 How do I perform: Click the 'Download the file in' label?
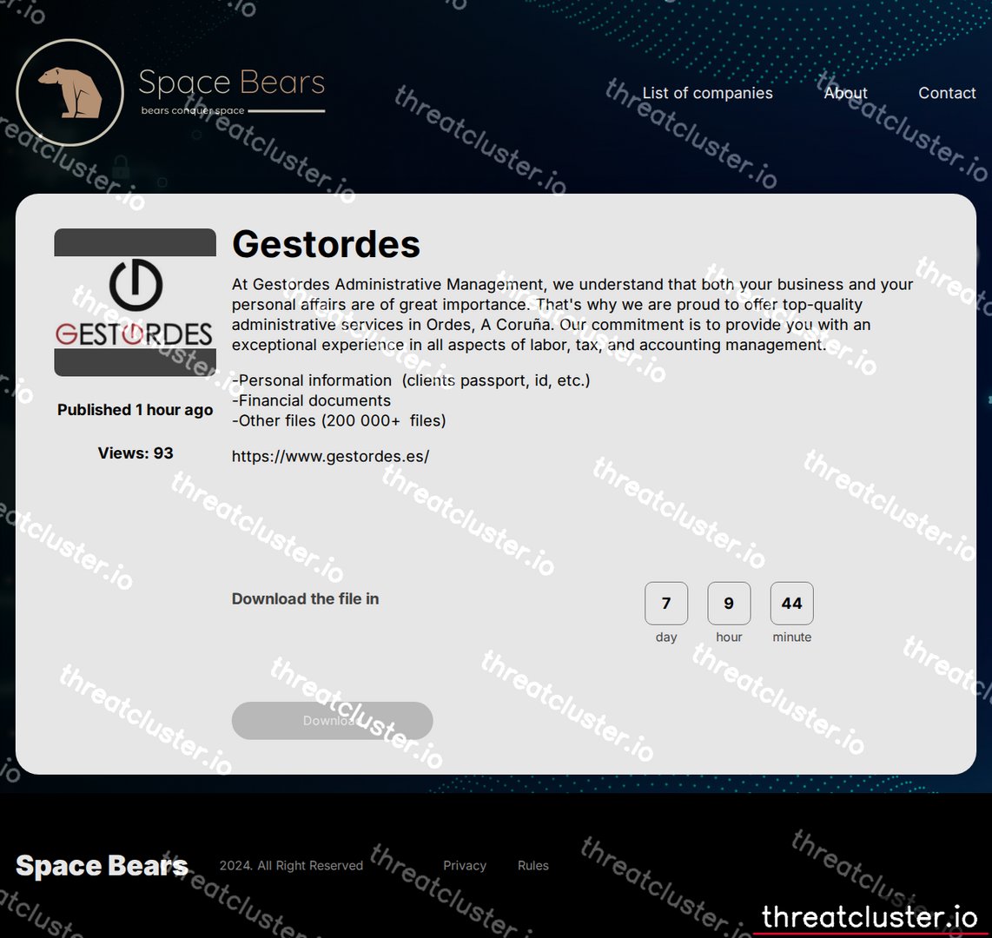(305, 598)
